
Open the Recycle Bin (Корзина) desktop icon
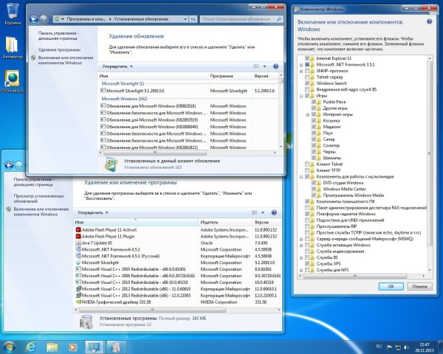tap(13, 13)
